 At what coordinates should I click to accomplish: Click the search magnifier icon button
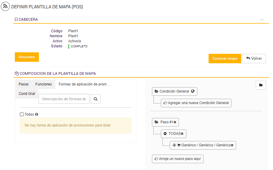click(96, 99)
